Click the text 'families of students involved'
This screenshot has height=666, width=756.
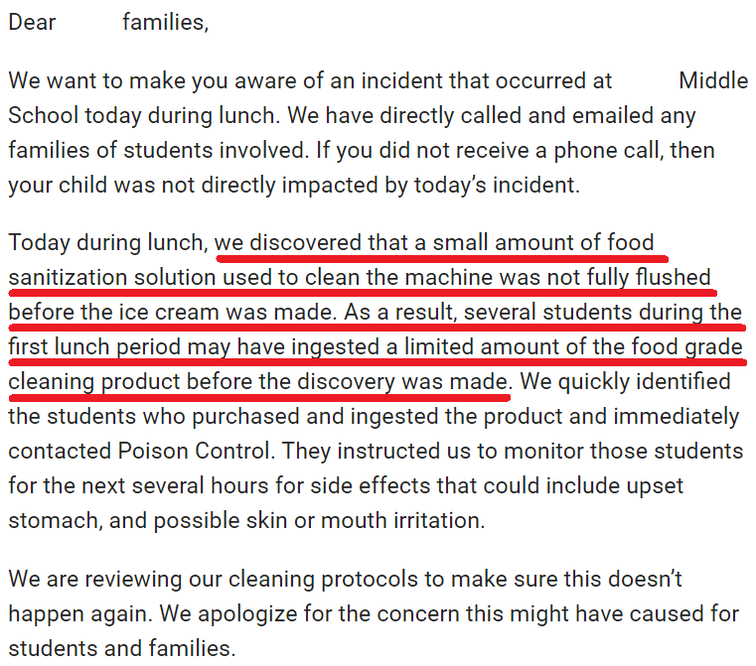coord(159,150)
